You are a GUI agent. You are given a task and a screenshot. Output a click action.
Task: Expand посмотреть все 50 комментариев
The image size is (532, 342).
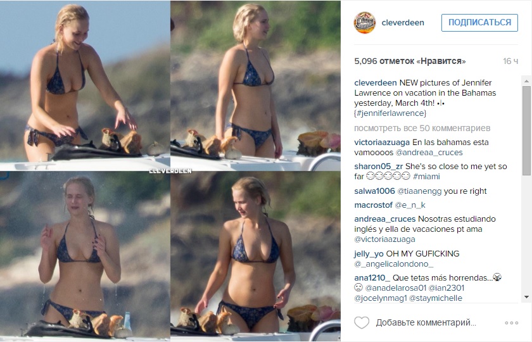tap(422, 128)
